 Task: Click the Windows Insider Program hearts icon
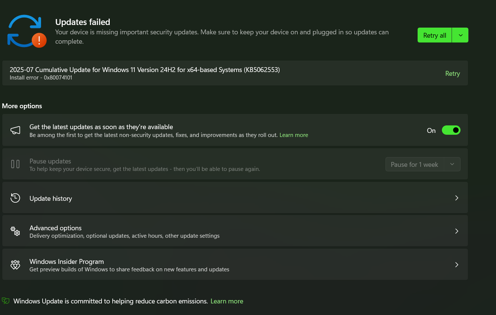coord(15,265)
